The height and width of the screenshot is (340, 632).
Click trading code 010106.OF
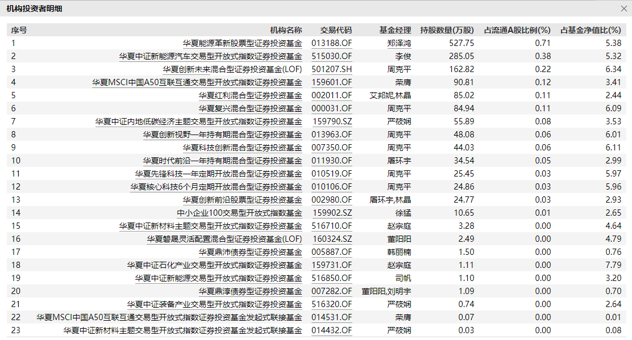(332, 187)
